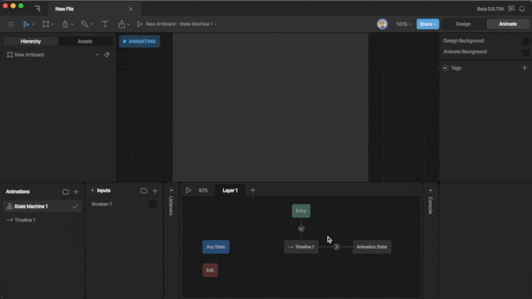Close the New File tab
This screenshot has height=299, width=532.
click(130, 9)
